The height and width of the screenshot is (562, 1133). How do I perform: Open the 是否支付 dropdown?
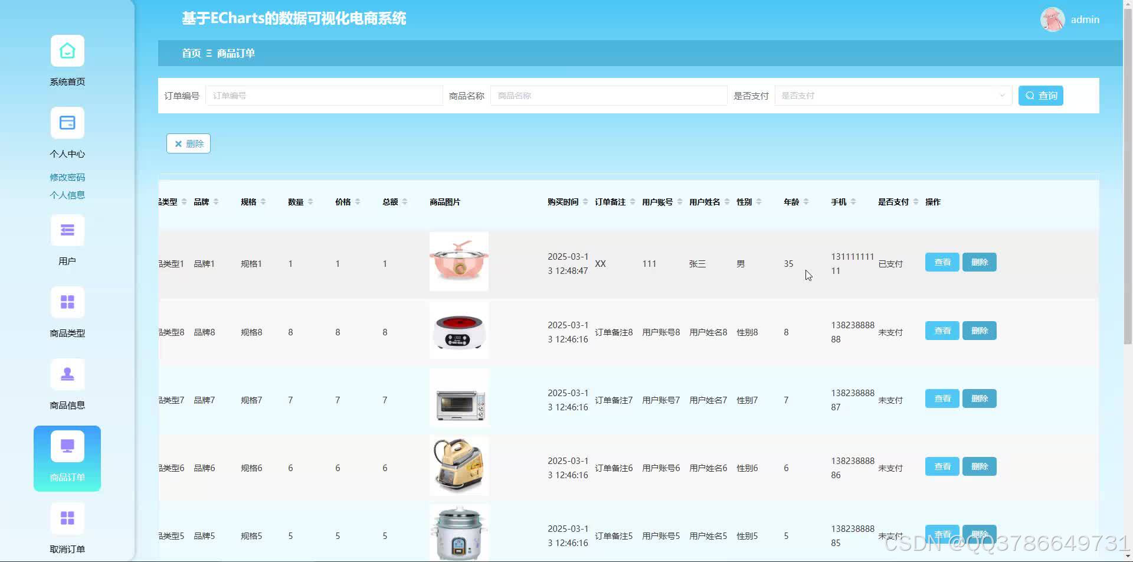point(892,95)
